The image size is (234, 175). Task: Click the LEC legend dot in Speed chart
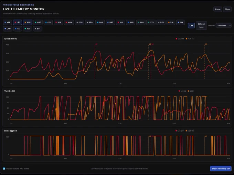tap(177, 39)
